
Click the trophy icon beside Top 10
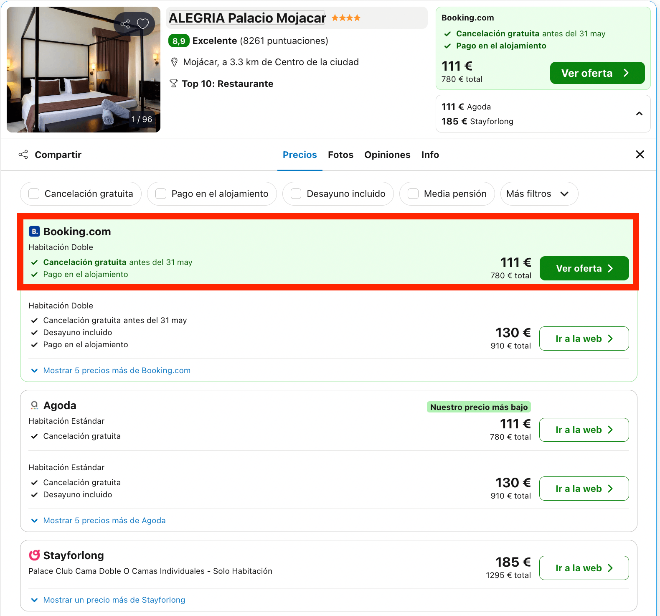[x=174, y=84]
